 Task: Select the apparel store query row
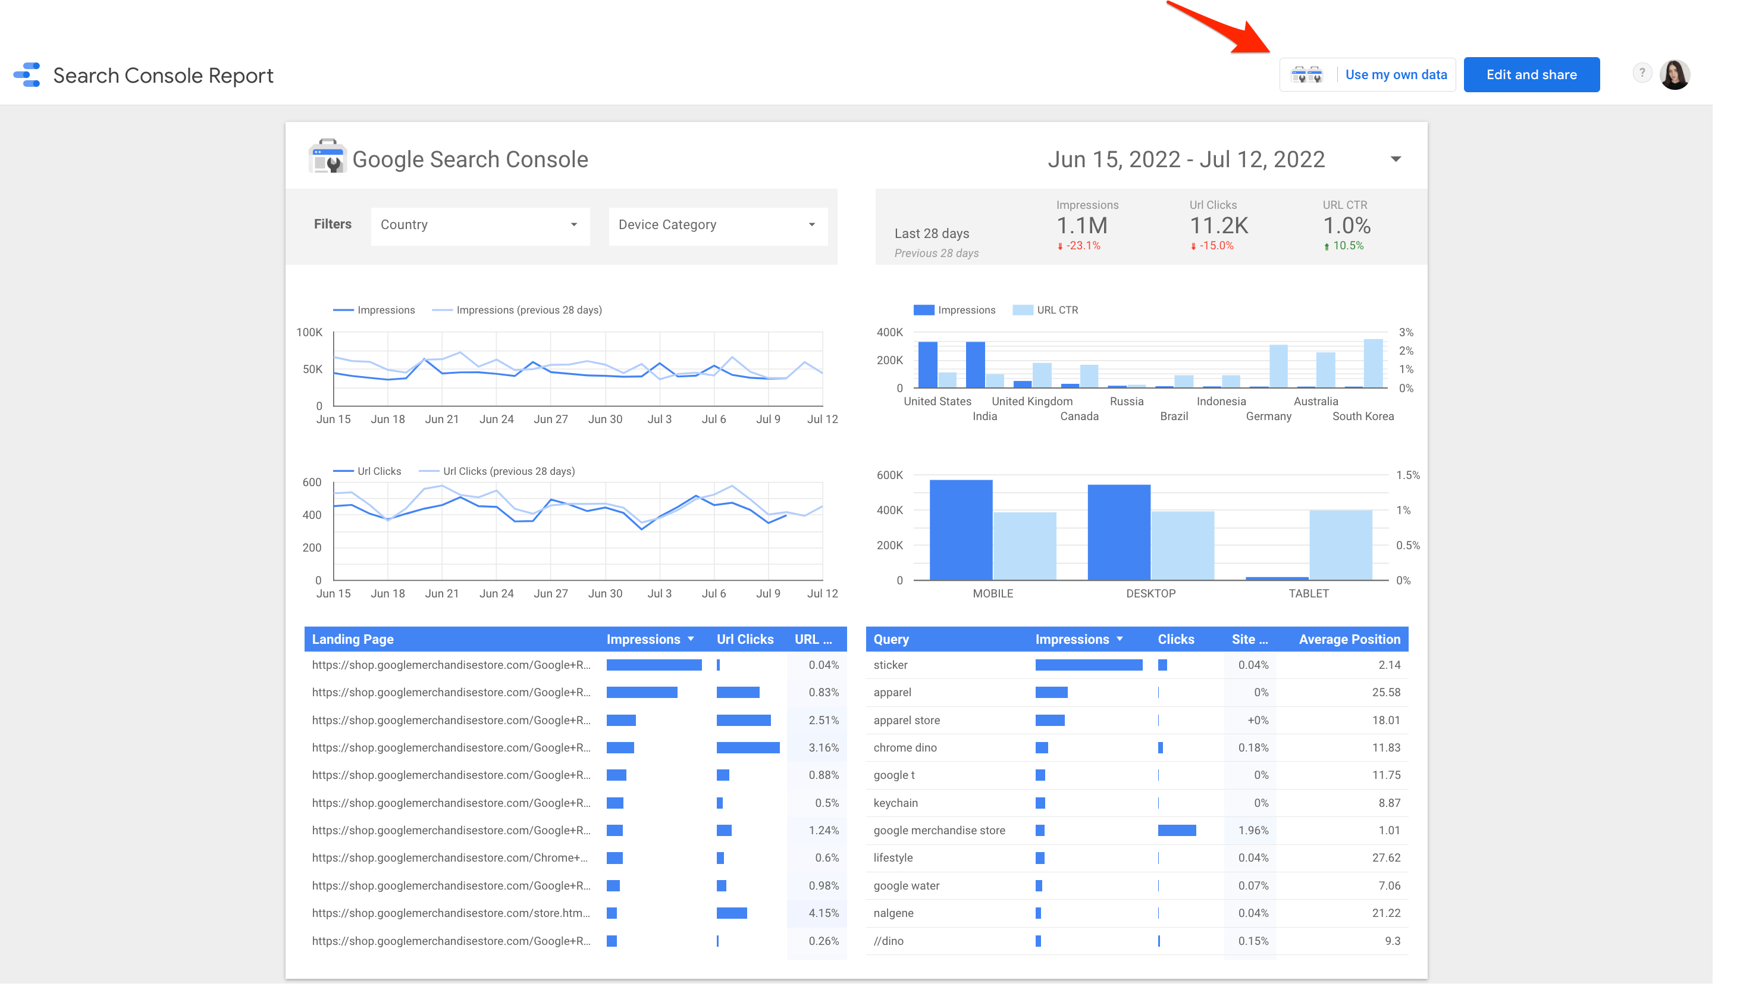[1137, 721]
